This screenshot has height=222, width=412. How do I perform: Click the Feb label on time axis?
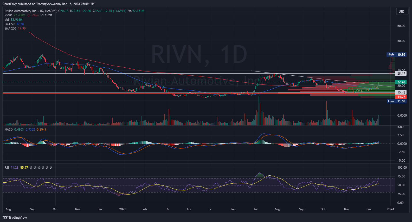(144, 209)
